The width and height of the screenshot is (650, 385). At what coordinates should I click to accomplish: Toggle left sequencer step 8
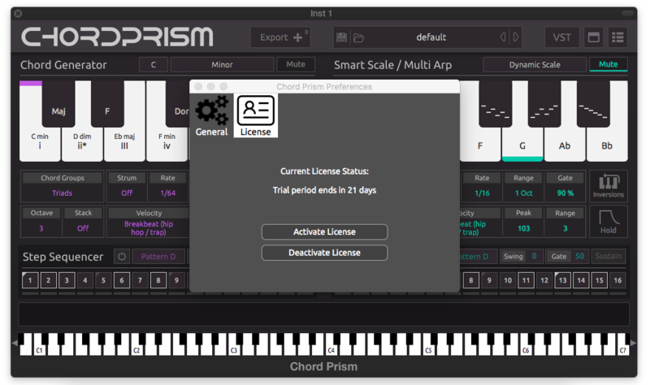[158, 280]
